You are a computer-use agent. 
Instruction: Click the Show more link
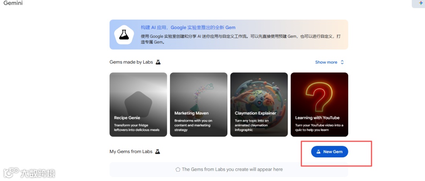[326, 62]
